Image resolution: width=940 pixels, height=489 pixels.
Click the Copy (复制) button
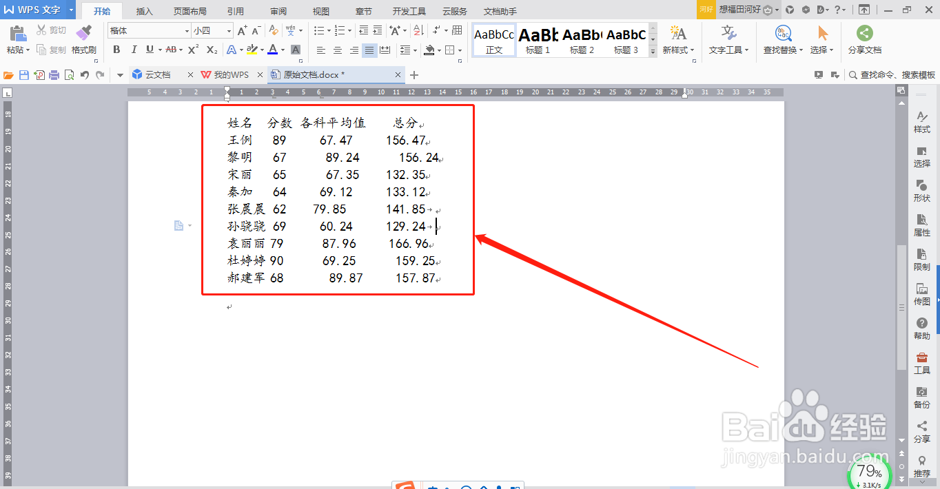click(x=51, y=50)
